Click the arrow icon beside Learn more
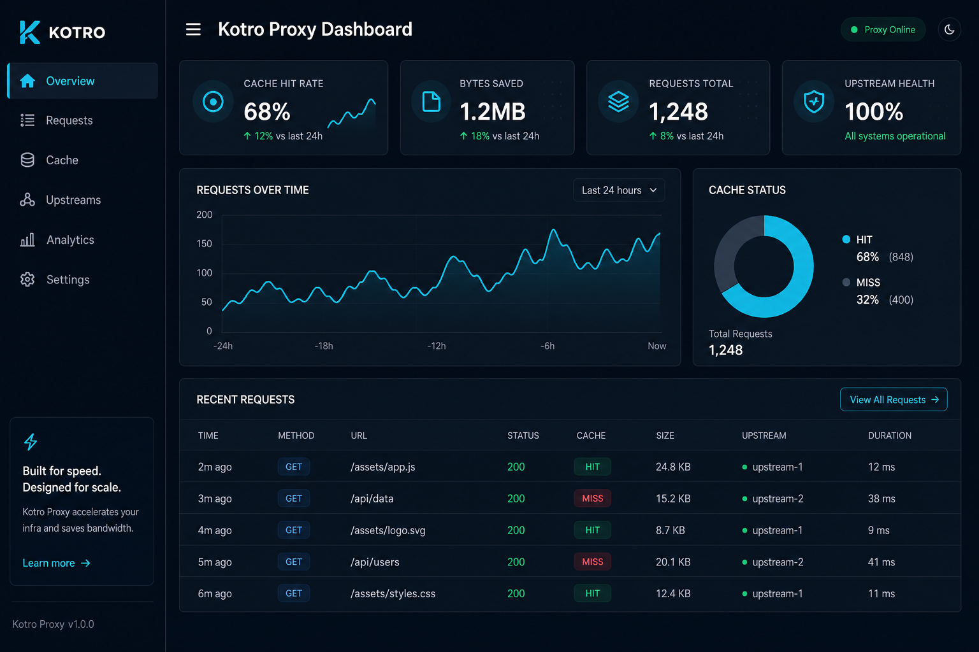 [x=85, y=563]
